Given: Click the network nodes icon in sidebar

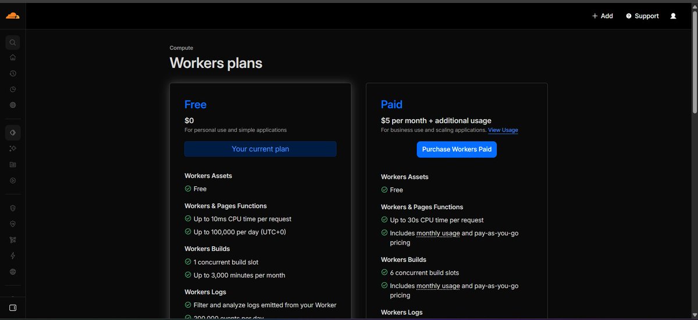Looking at the screenshot, I should tap(13, 240).
